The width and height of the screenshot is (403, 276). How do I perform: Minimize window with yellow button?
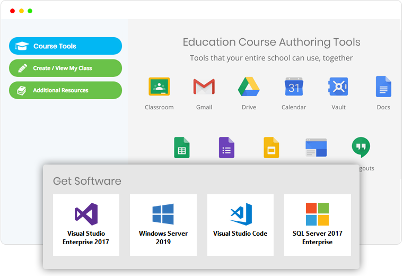point(21,11)
